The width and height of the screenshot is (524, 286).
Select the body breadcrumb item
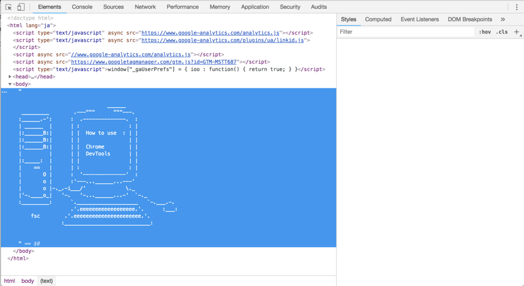coord(28,281)
